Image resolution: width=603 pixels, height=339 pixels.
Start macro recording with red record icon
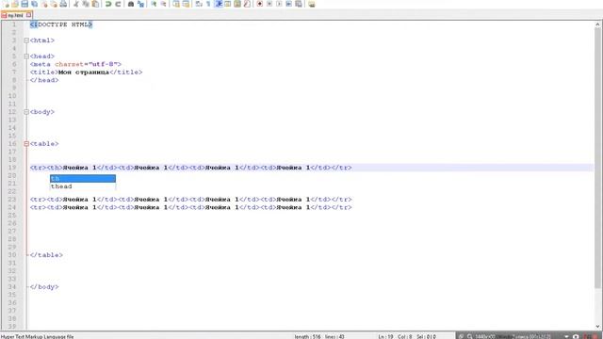(260, 4)
